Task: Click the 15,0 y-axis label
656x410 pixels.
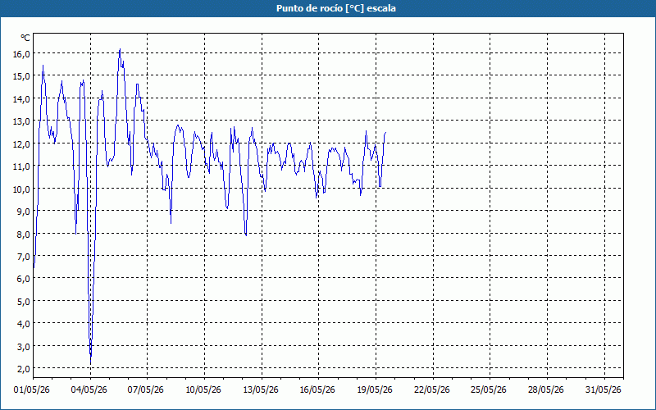Action: click(21, 76)
